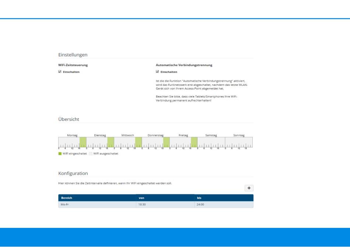This screenshot has height=247, width=350.
Task: Click the WiFi-Zeitsteuerung label
Action: tap(73, 65)
